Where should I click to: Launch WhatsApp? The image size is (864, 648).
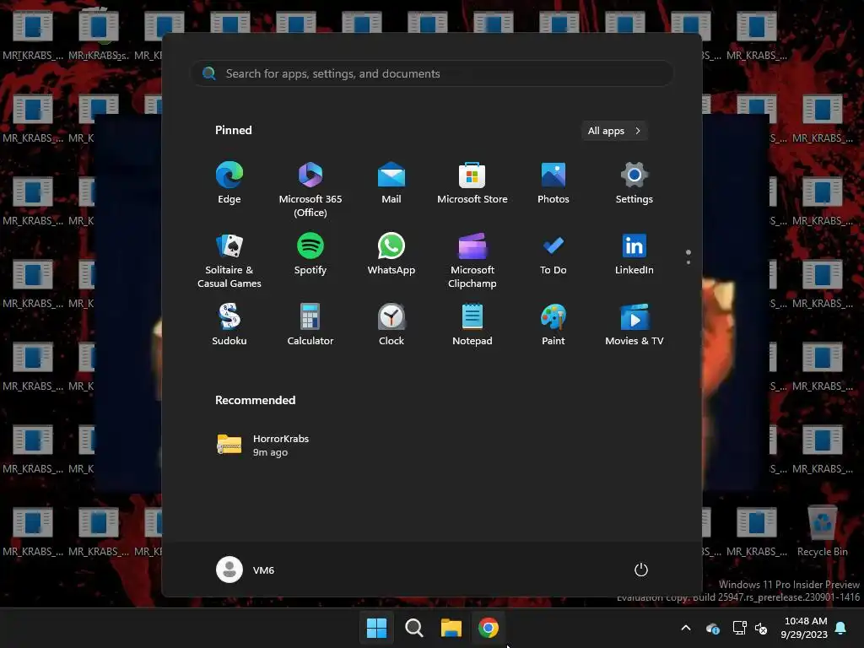click(391, 255)
